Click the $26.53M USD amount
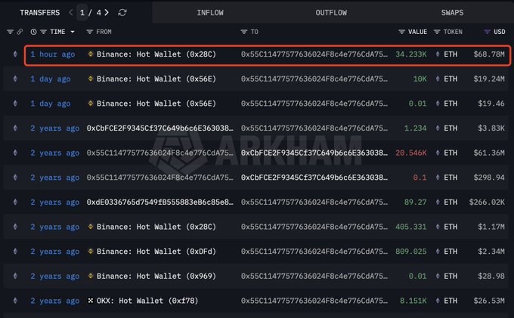This screenshot has width=514, height=318. (x=489, y=301)
